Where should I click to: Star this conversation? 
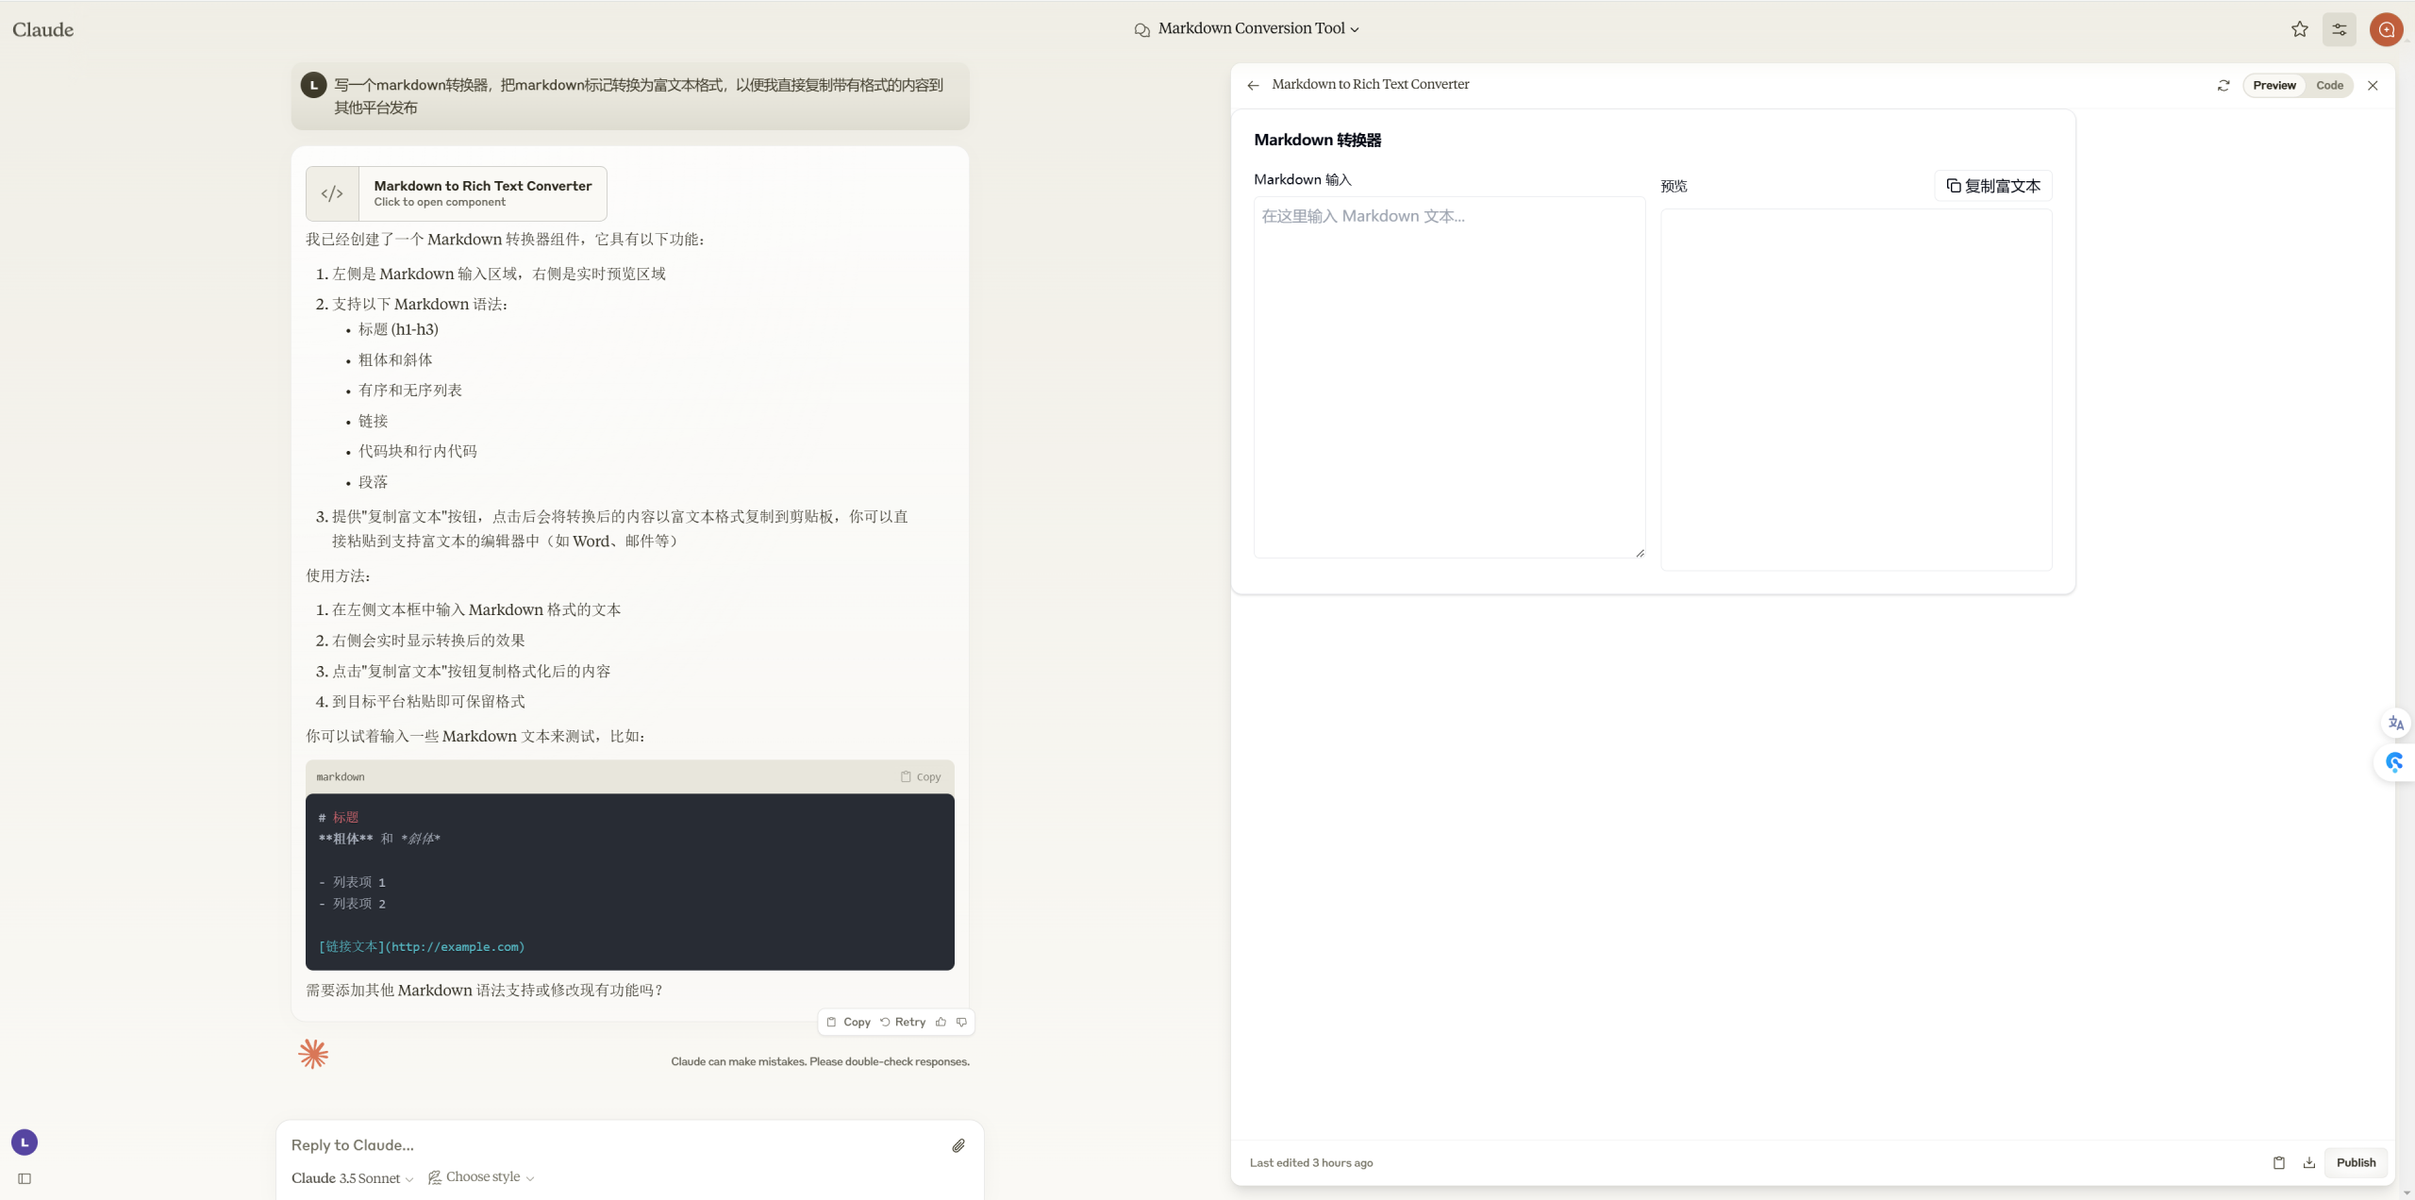[2299, 29]
